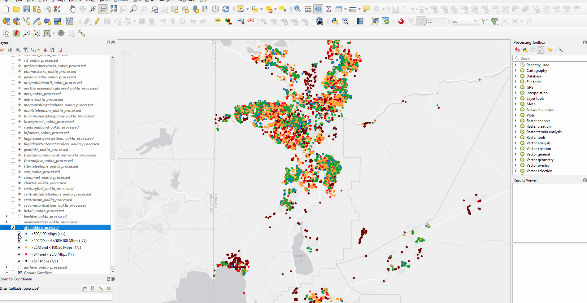Click the Save Project floppy icon
587x303 pixels.
tap(27, 9)
